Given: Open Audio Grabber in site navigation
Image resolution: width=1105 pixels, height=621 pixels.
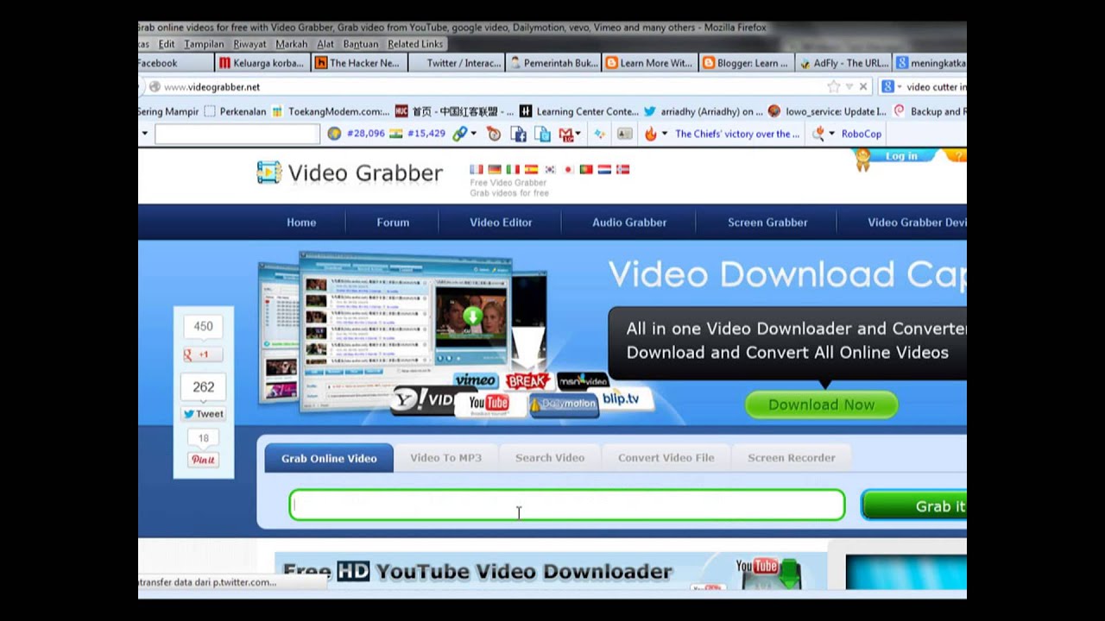Looking at the screenshot, I should coord(629,223).
